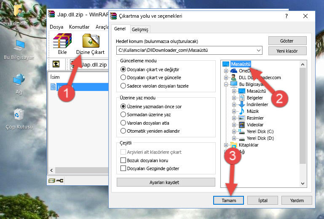Click Yardım button
Image resolution: width=324 pixels, height=219 pixels.
pos(297,200)
